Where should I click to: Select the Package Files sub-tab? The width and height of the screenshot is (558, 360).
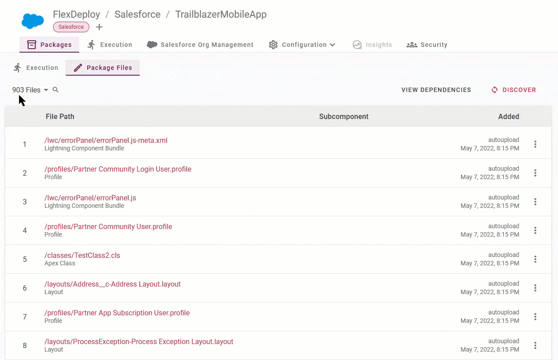click(103, 68)
